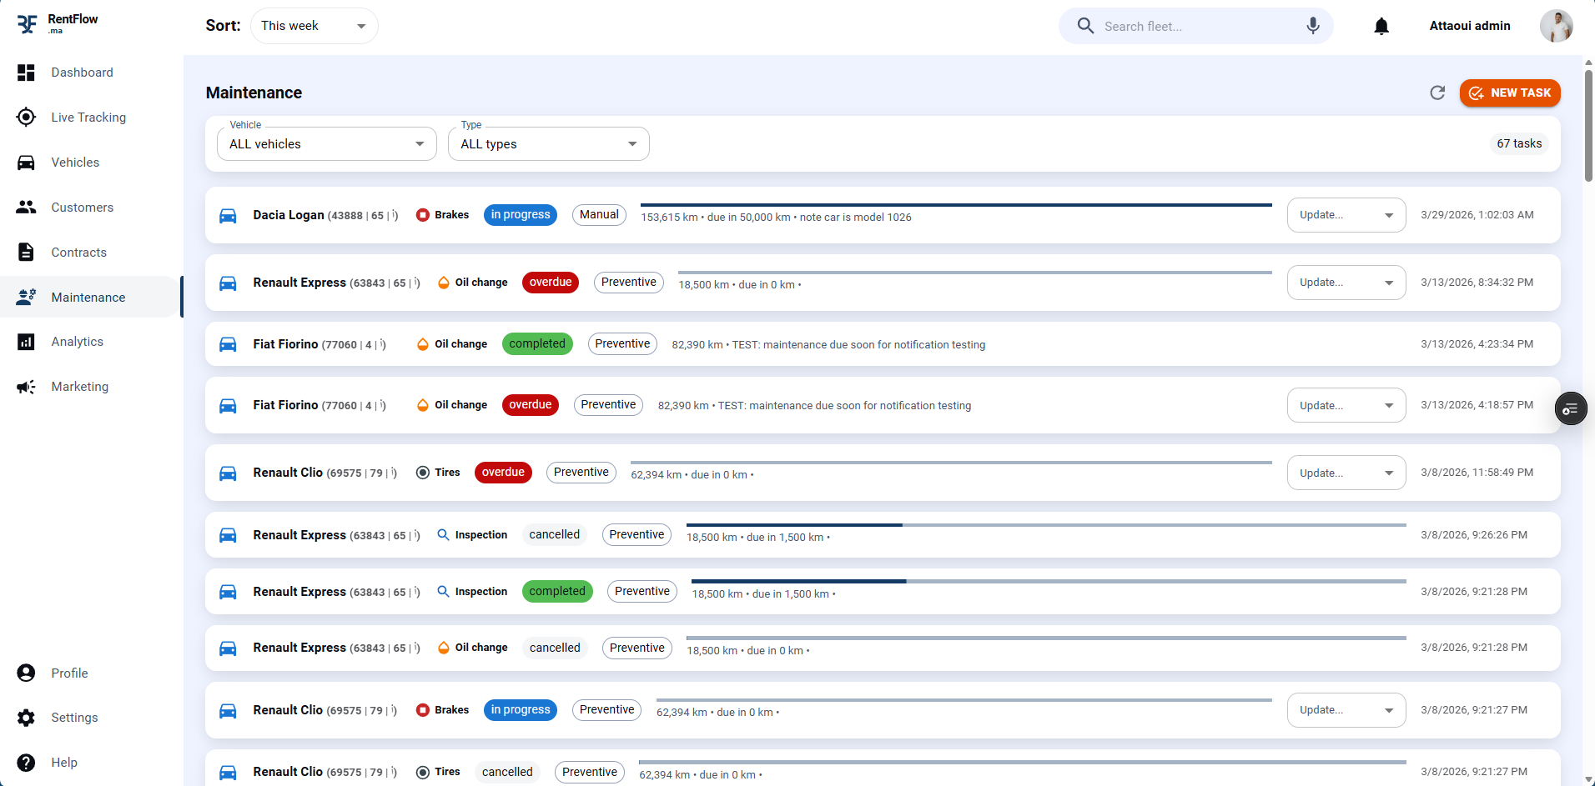Click the Customers people icon

click(x=26, y=208)
